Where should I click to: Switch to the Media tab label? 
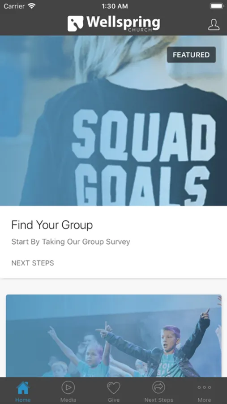tap(68, 400)
